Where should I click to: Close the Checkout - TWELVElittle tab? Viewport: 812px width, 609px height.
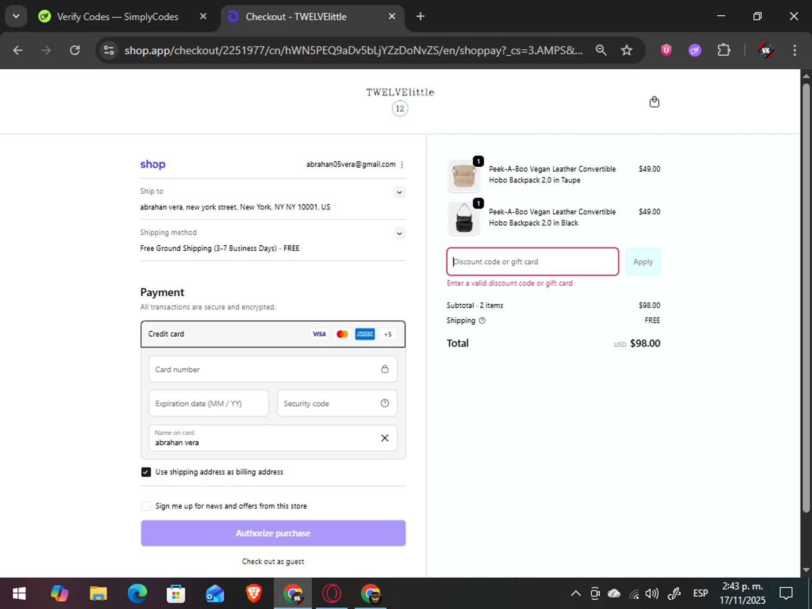392,16
